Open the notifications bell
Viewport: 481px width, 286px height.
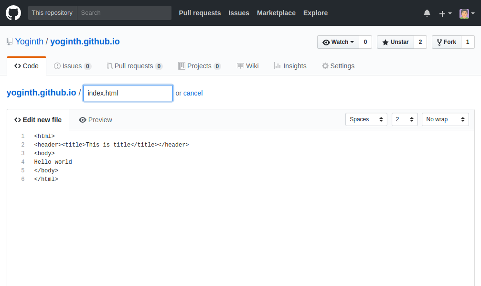click(427, 13)
